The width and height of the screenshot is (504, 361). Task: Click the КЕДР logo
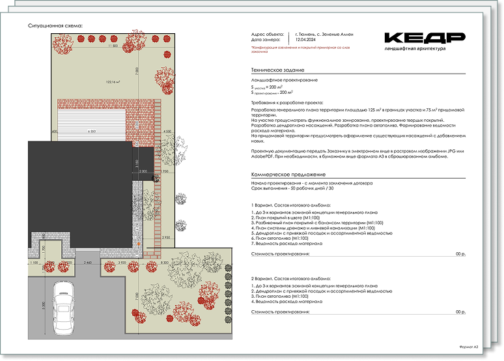pyautogui.click(x=424, y=38)
